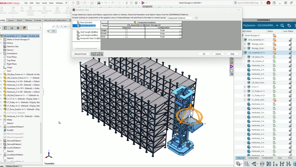
Task: Switch to the Evaluate ribbon tab
Action: point(38,20)
